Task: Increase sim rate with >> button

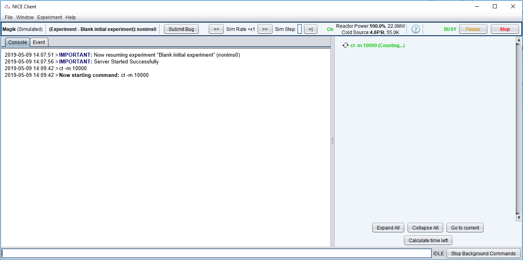Action: coord(265,29)
